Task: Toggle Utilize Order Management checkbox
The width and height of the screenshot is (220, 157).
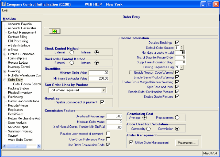Action: click(131, 143)
